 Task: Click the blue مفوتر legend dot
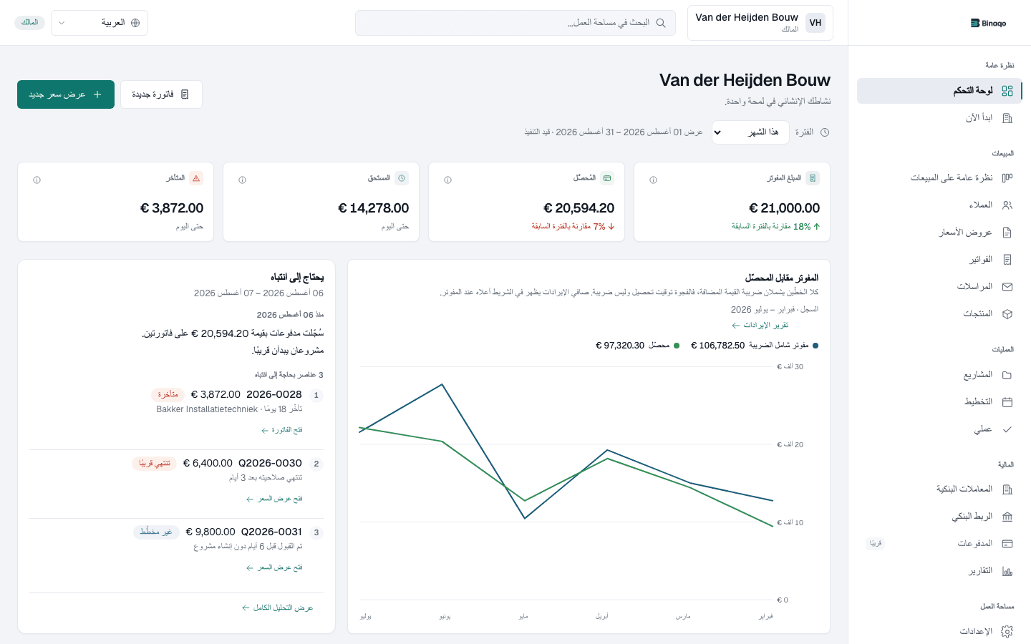pyautogui.click(x=815, y=346)
